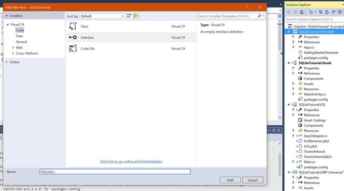The height and width of the screenshot is (191, 344).
Task: Toggle Show All Files in Solution Explorer
Action: (340, 12)
